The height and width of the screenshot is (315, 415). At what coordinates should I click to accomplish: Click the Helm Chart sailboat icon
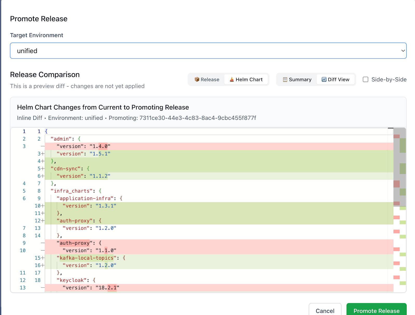click(x=232, y=79)
